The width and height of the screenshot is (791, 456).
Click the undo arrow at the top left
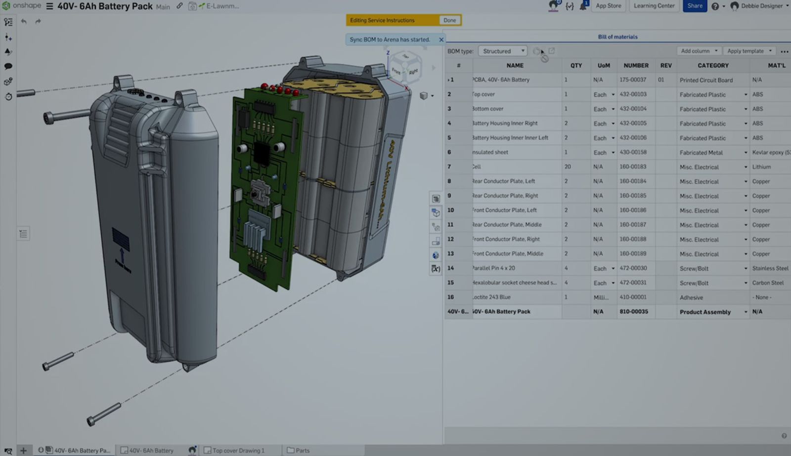coord(23,22)
